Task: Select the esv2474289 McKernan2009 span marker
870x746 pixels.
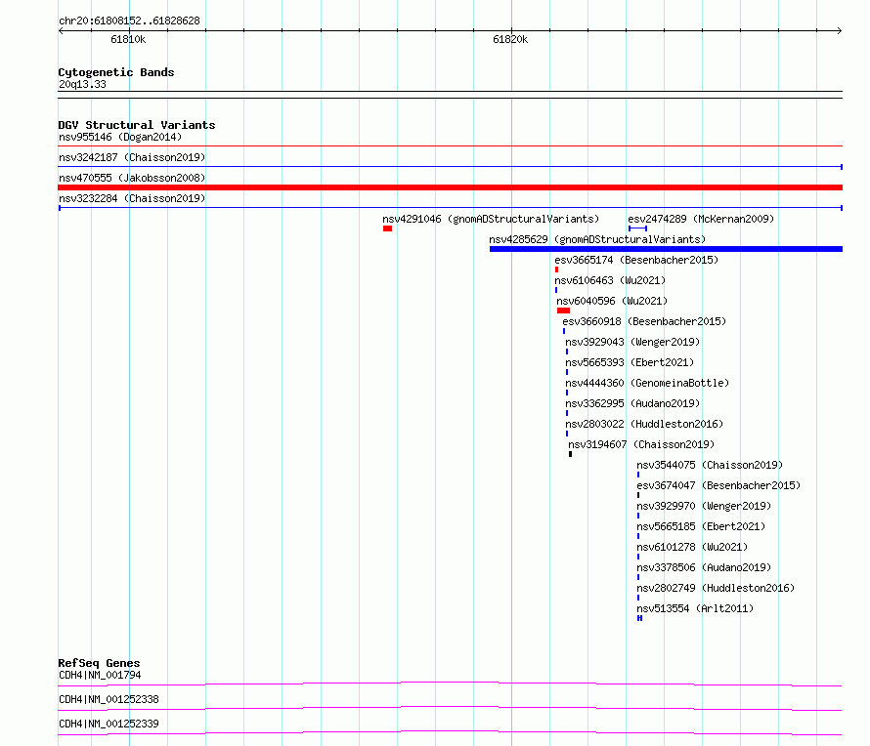Action: click(637, 228)
